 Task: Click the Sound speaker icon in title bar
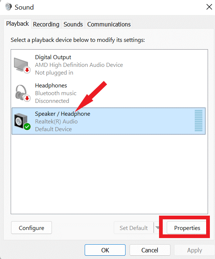(8, 7)
